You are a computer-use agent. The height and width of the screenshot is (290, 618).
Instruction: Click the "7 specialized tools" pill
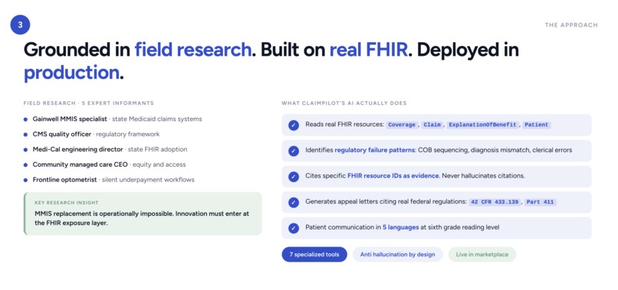pos(314,255)
